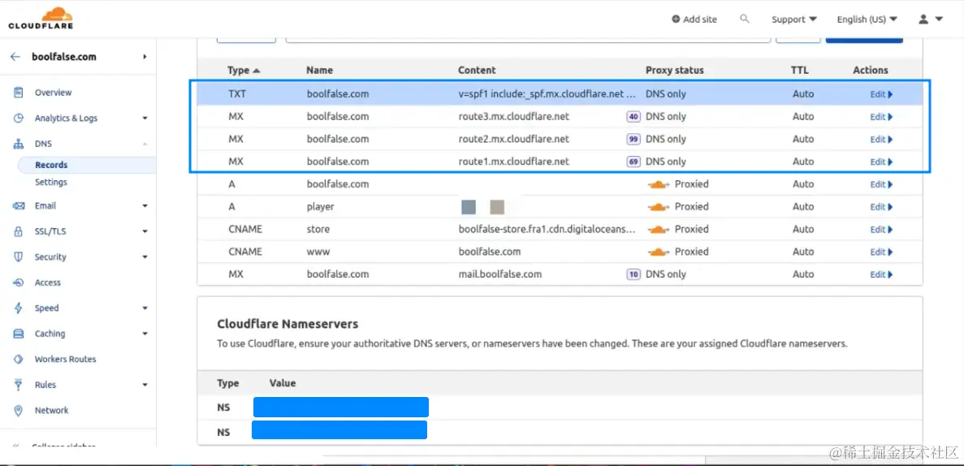Expand the Speed section chevron
Screen dimensions: 964x466
click(x=145, y=308)
